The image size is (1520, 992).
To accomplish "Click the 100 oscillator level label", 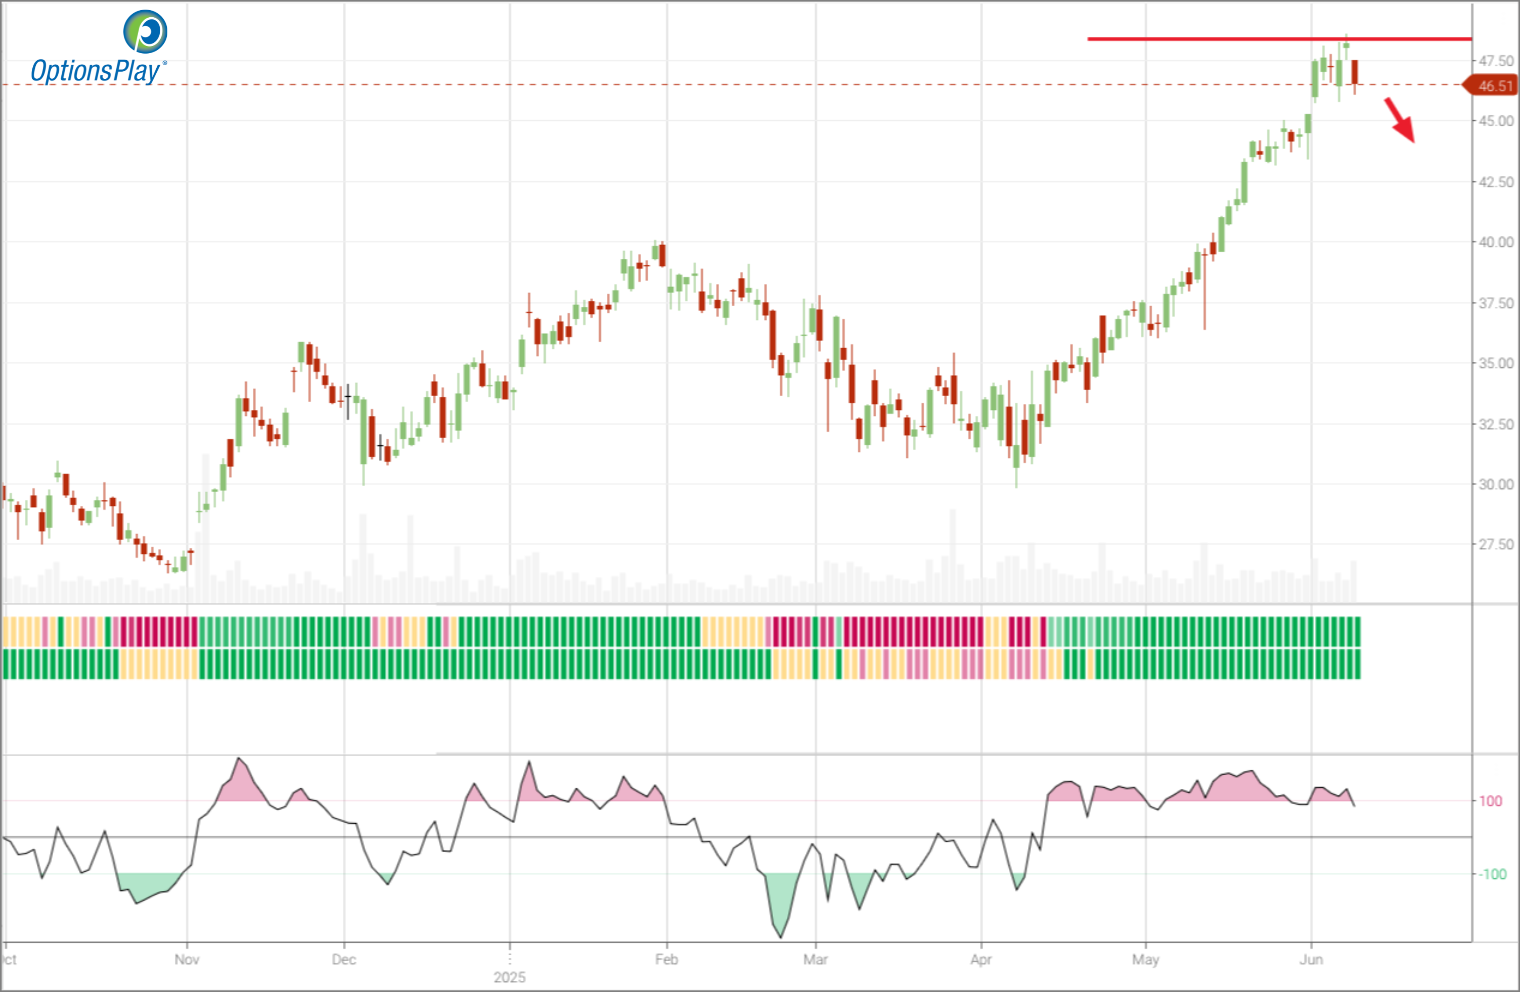I will pyautogui.click(x=1491, y=801).
